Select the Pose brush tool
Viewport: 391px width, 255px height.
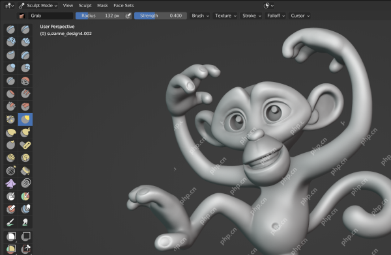(x=25, y=145)
